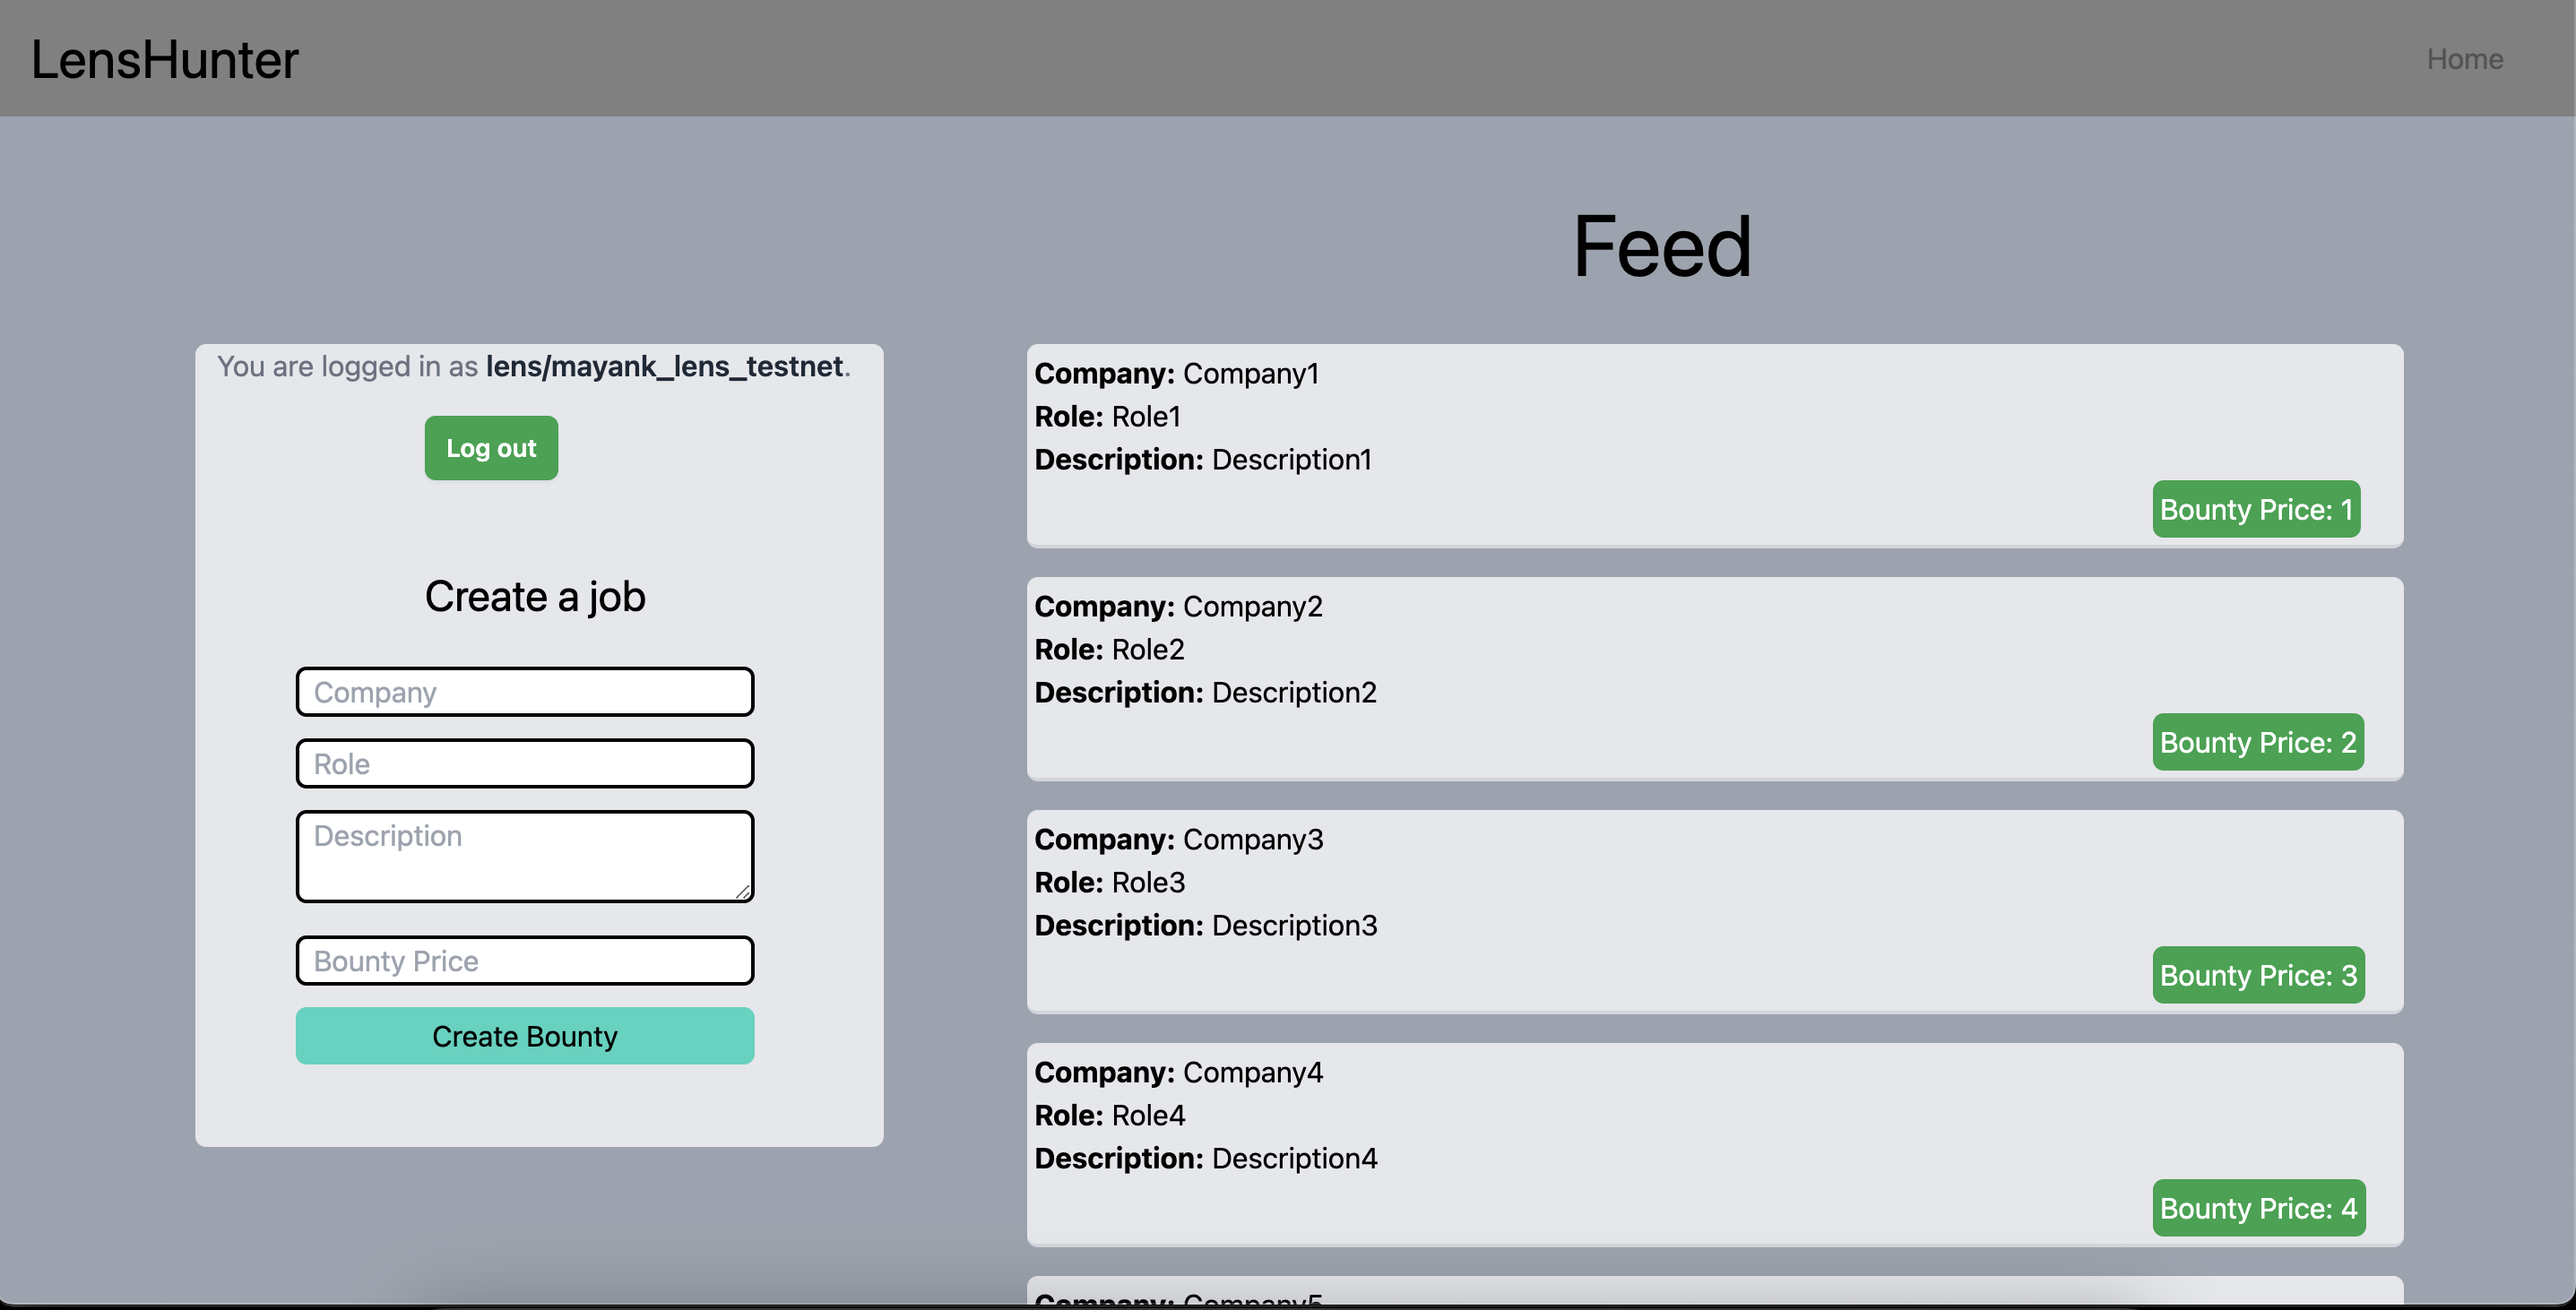Select the Company4 feed card
The height and width of the screenshot is (1310, 2576).
1714,1144
